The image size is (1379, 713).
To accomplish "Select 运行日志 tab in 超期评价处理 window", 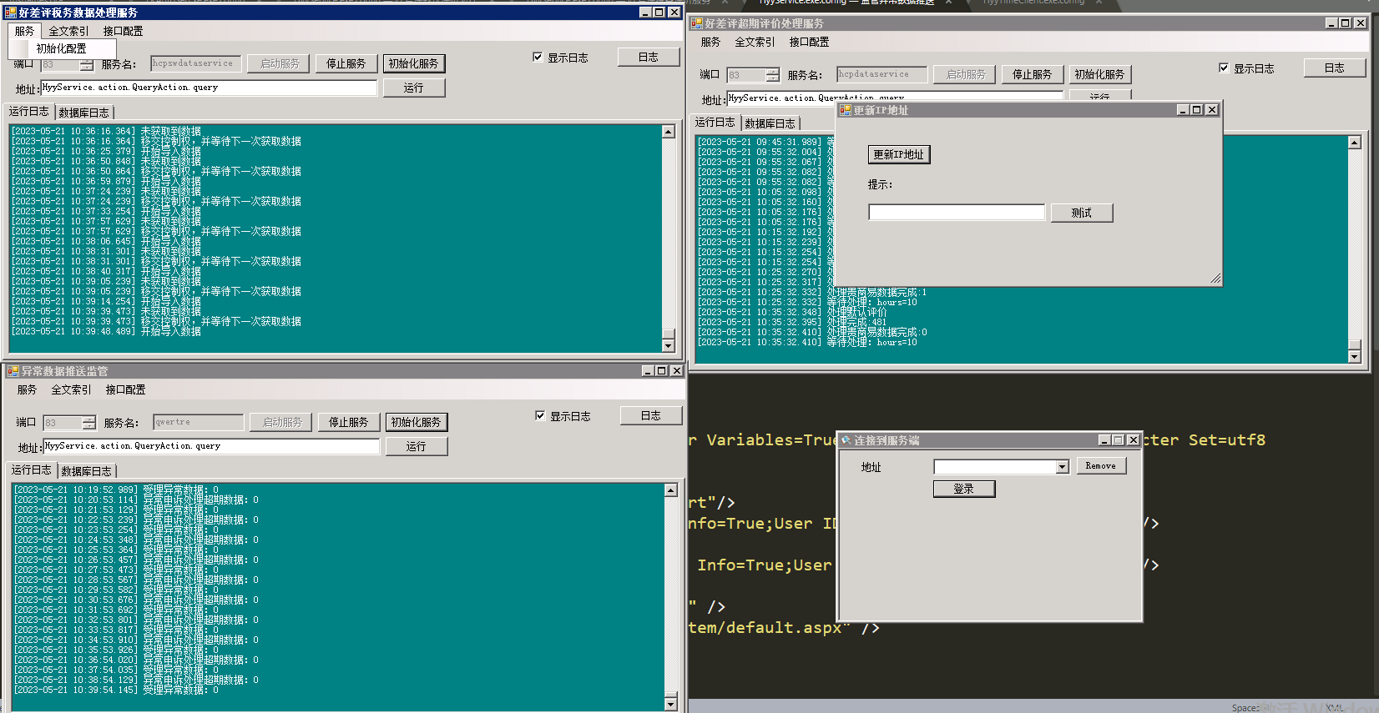I will click(715, 122).
